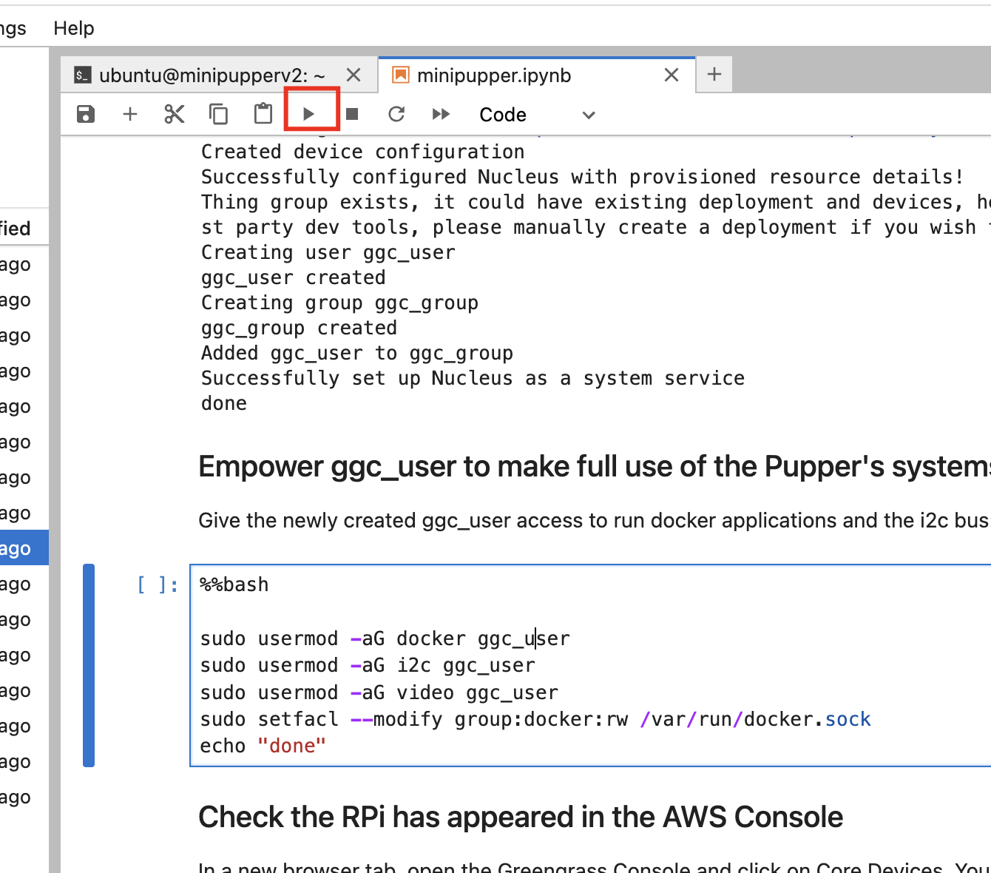Insert a new cell with the plus icon
The width and height of the screenshot is (991, 873).
(130, 114)
